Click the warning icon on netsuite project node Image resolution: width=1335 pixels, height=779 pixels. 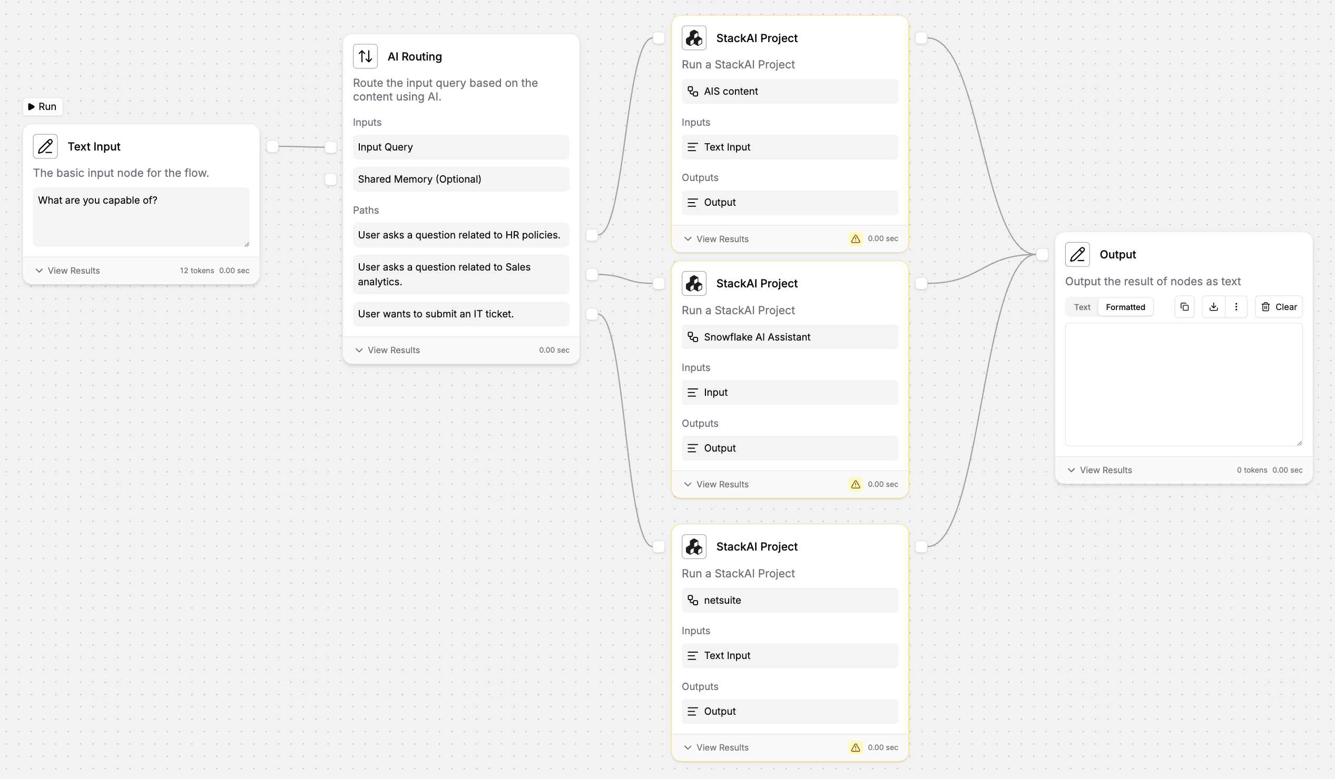856,747
